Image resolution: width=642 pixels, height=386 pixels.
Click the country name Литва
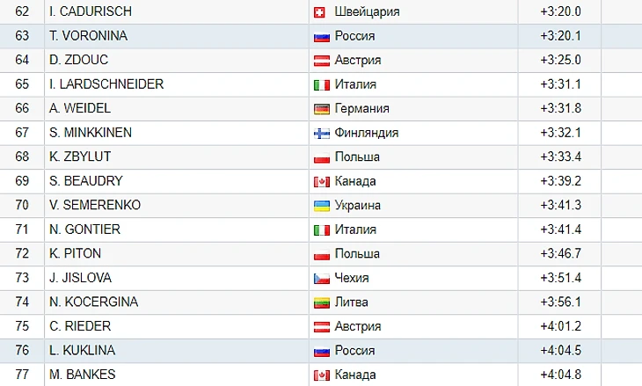coord(352,302)
